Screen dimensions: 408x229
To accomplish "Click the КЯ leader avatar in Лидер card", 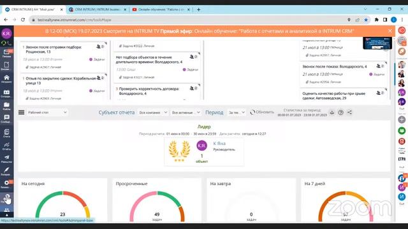I will pos(201,146).
